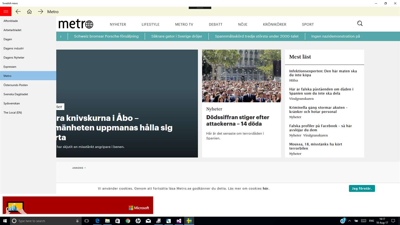Open falska påståenden om dåden article

(321, 91)
